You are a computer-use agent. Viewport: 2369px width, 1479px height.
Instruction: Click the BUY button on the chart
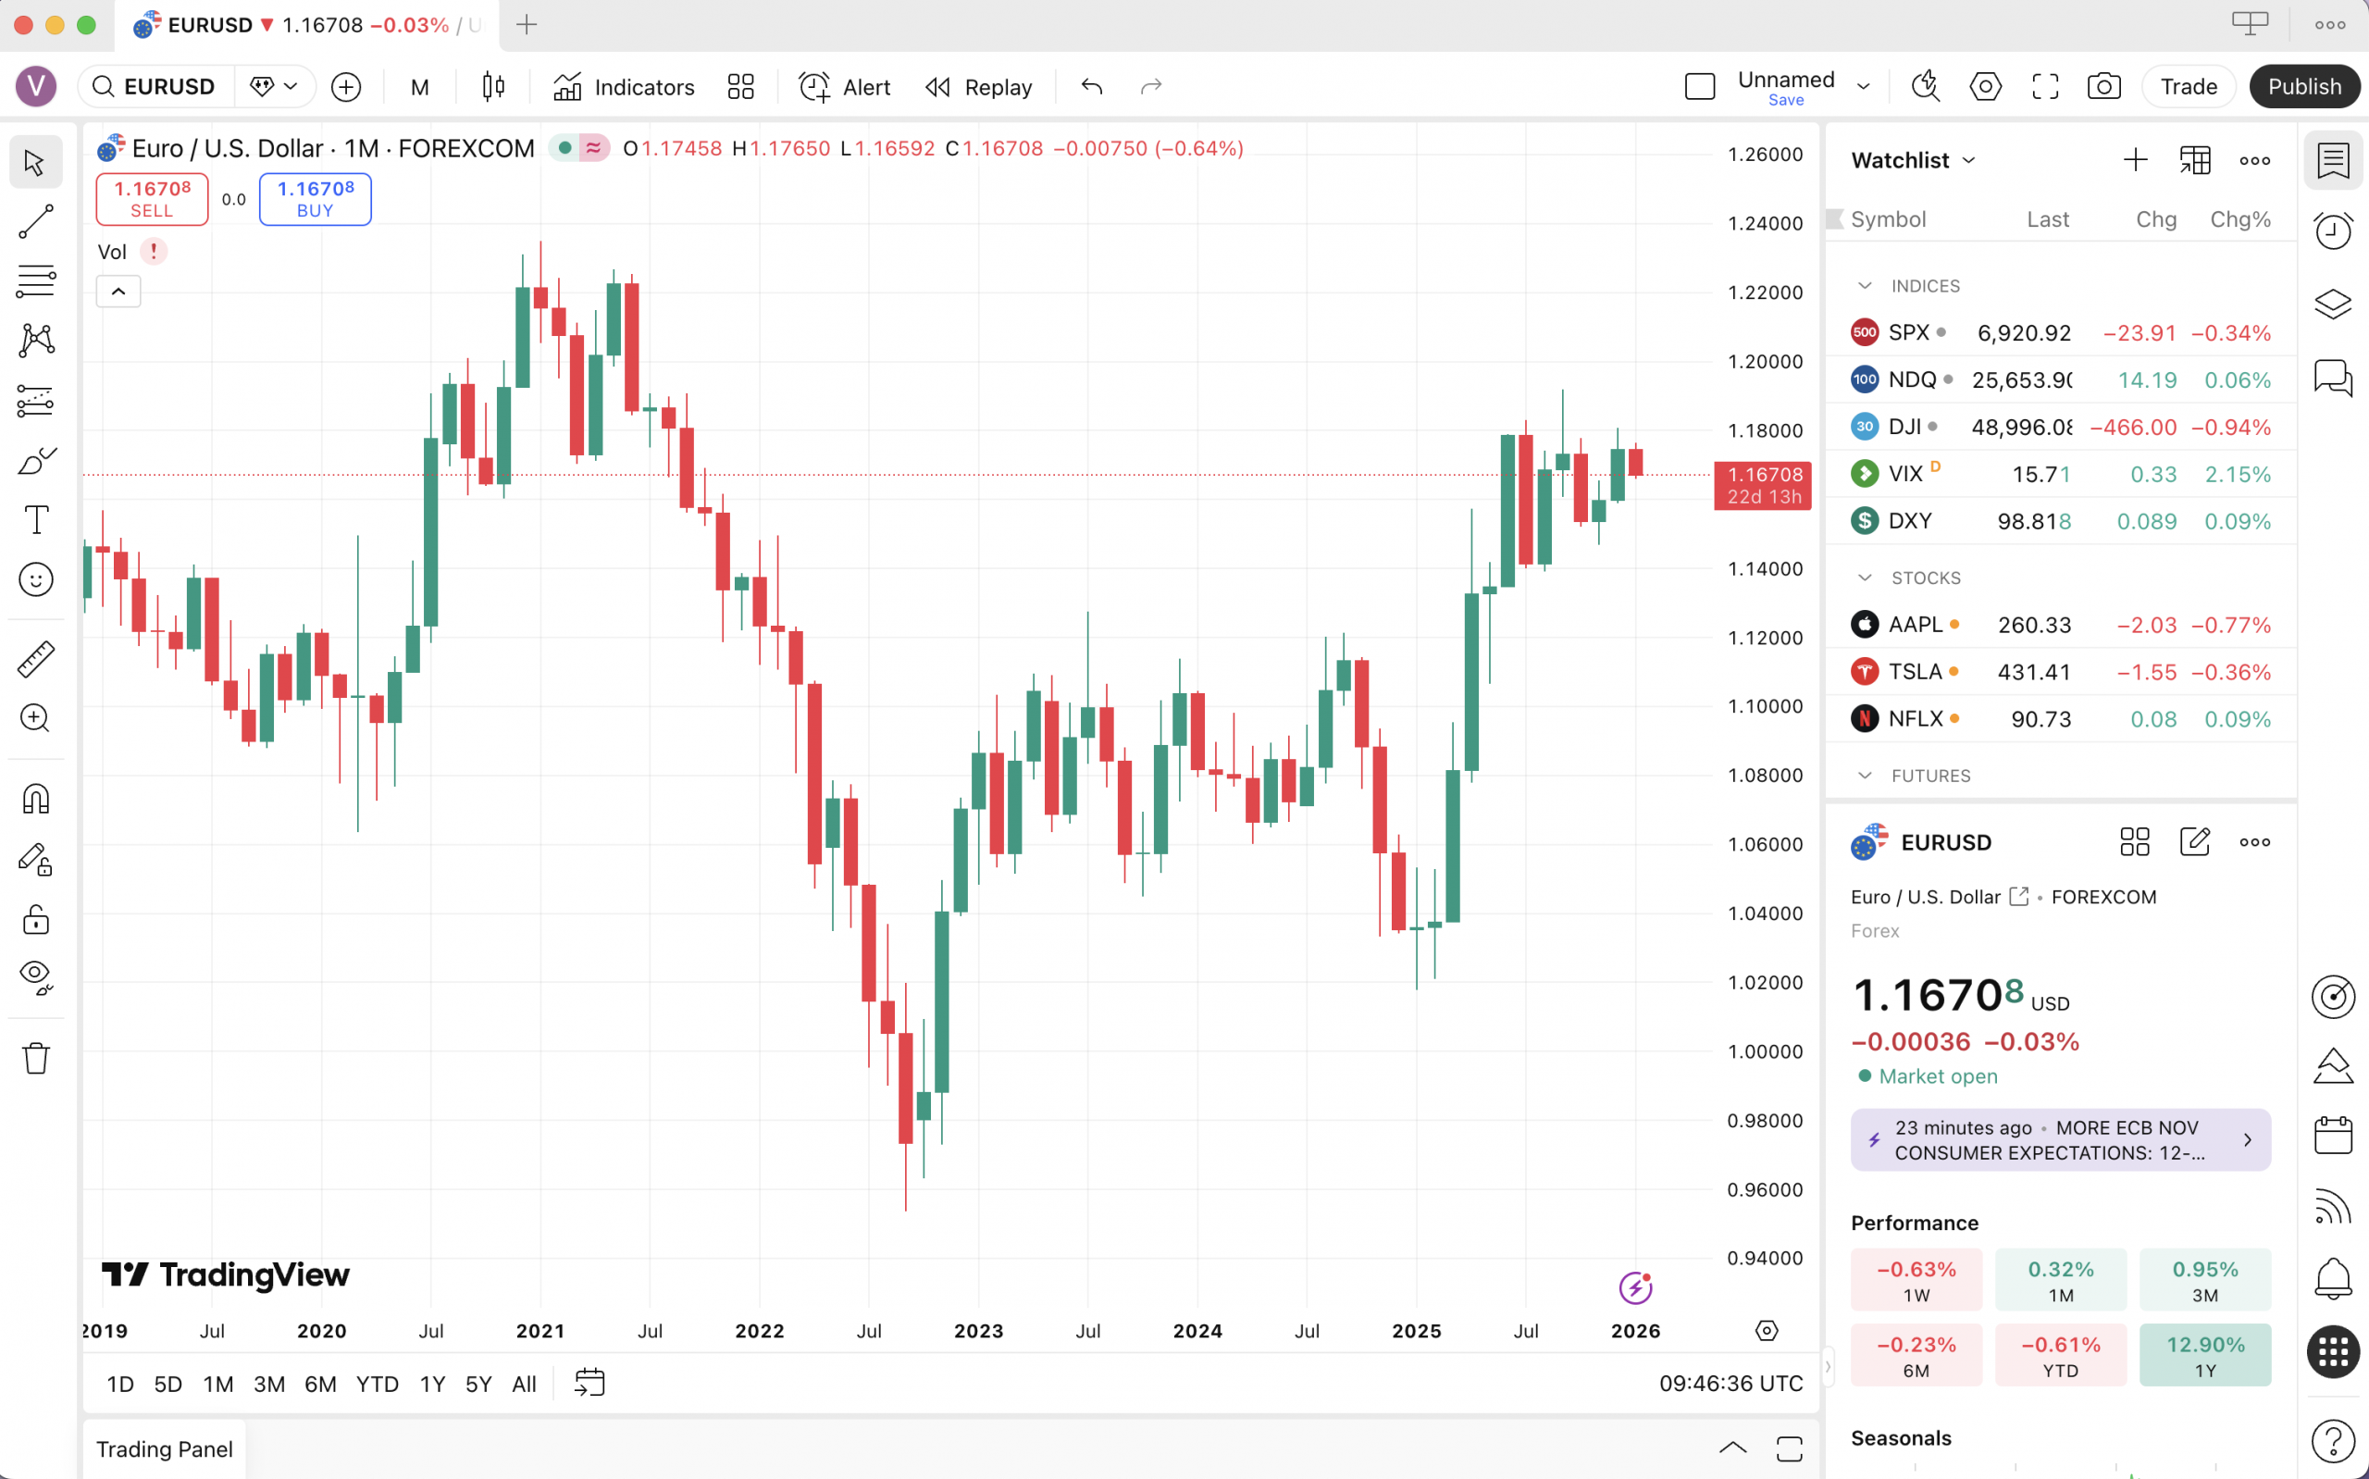315,199
